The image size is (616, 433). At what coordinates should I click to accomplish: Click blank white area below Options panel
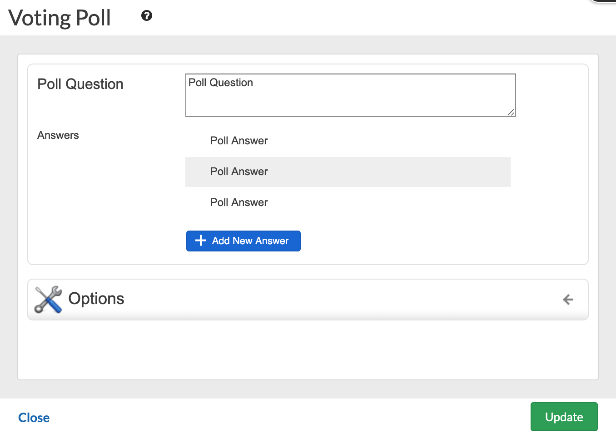[308, 349]
